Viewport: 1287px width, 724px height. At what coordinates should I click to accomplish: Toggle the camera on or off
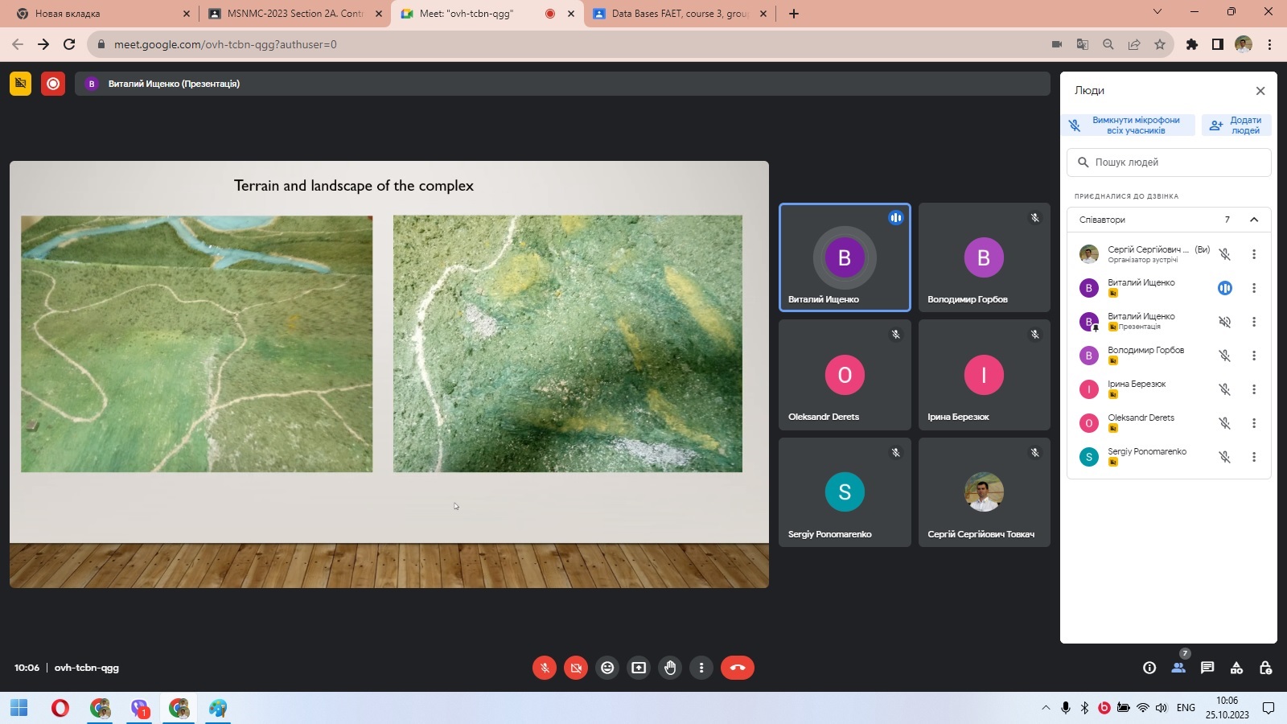pyautogui.click(x=576, y=668)
